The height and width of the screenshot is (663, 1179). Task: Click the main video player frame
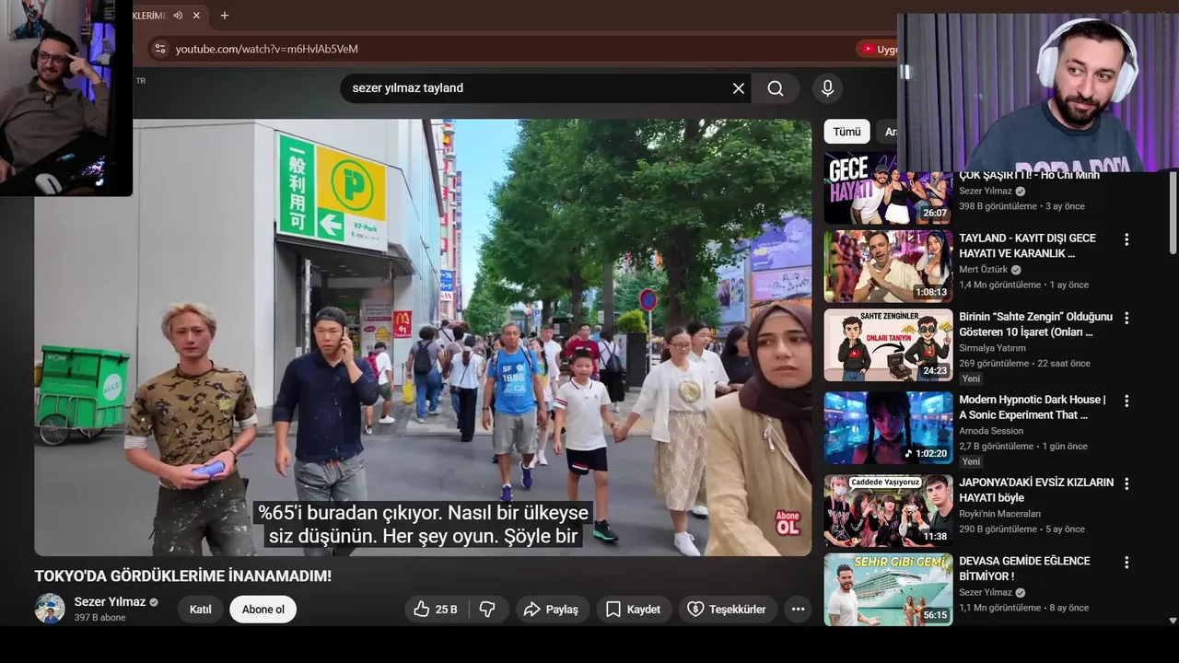click(x=423, y=337)
